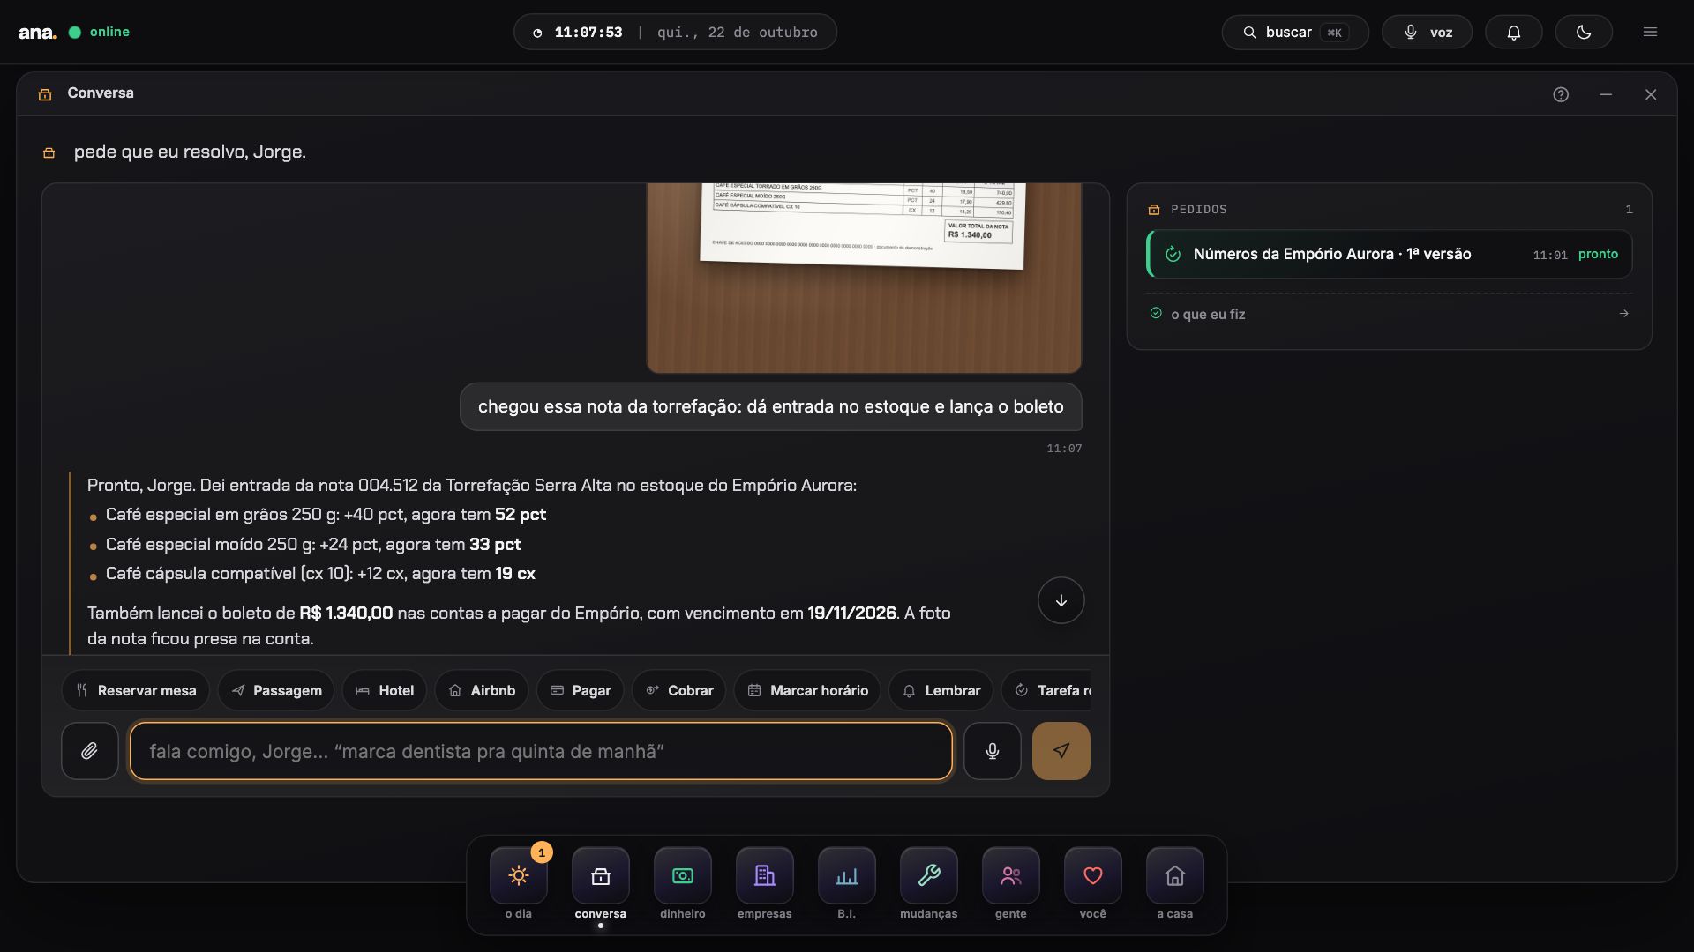Open the a casa dock item
This screenshot has width=1694, height=952.
point(1175,884)
